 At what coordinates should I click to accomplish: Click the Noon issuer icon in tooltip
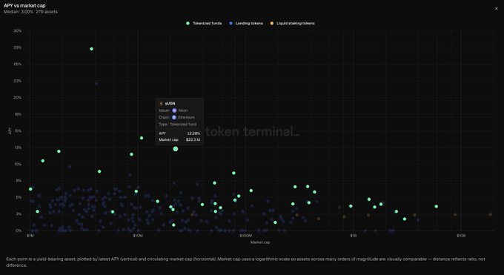point(174,110)
